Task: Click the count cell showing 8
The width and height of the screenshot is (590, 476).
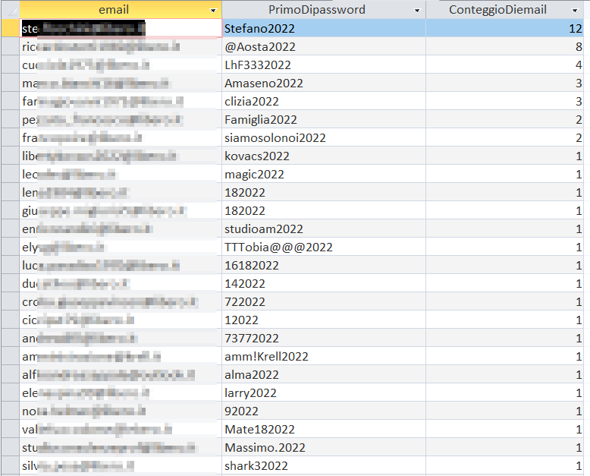Action: (x=507, y=46)
